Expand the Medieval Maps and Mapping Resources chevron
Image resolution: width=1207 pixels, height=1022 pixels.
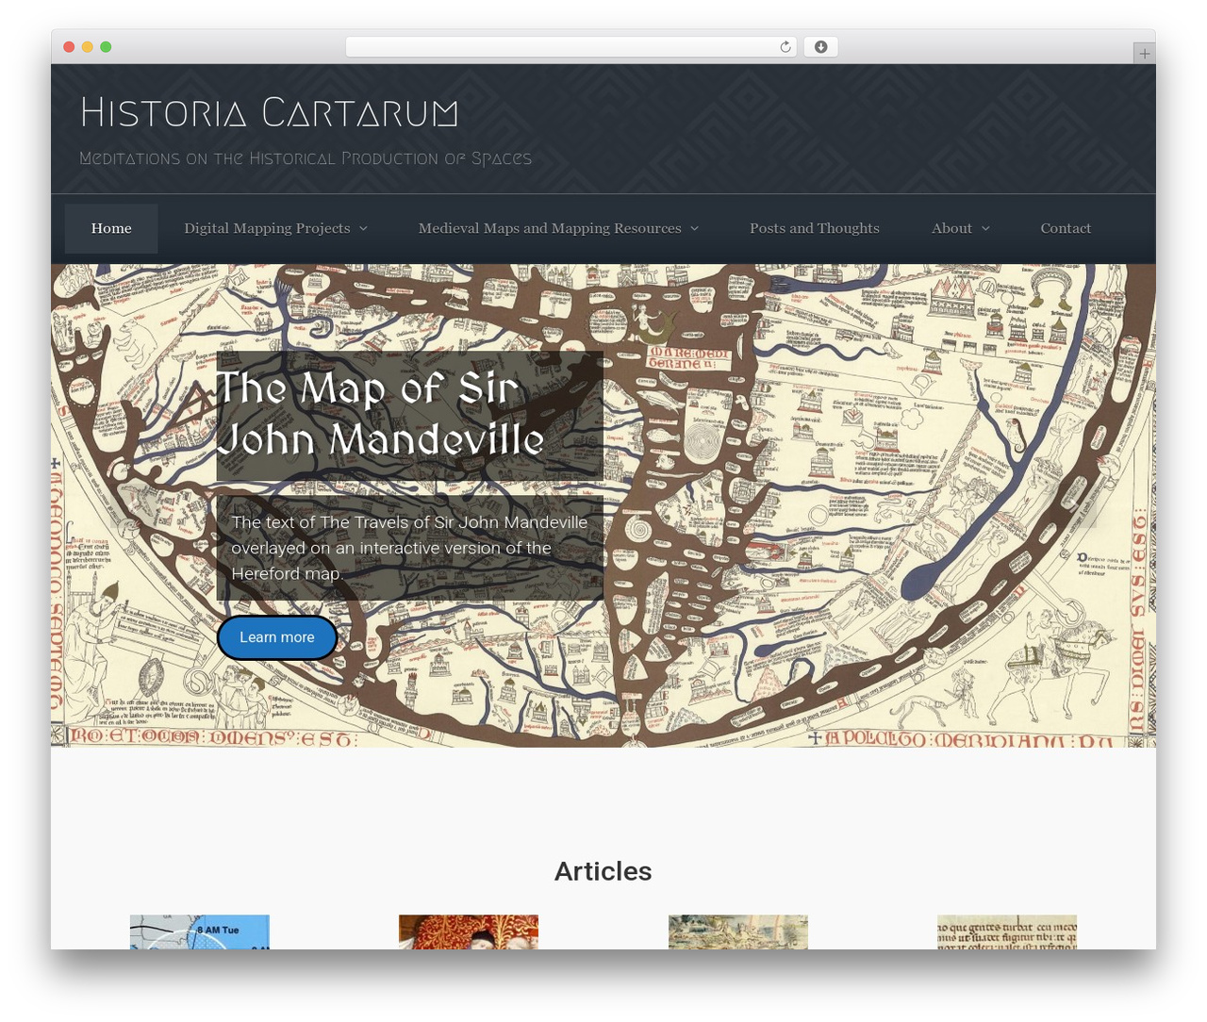695,229
